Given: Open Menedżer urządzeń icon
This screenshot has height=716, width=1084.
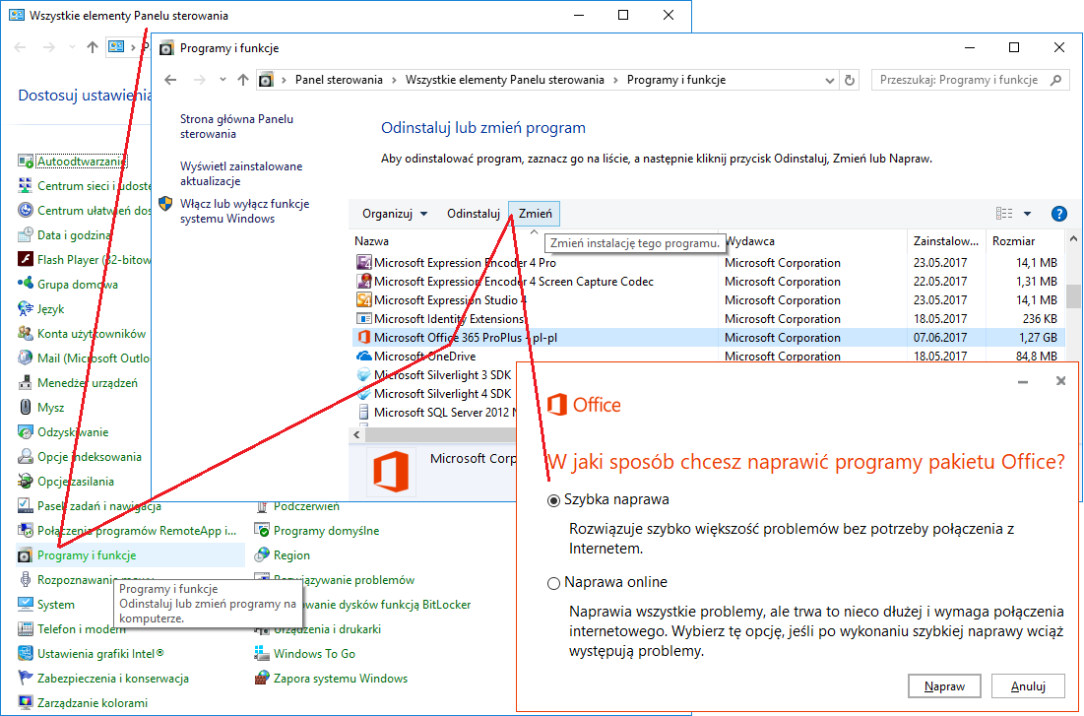Looking at the screenshot, I should click(x=26, y=382).
